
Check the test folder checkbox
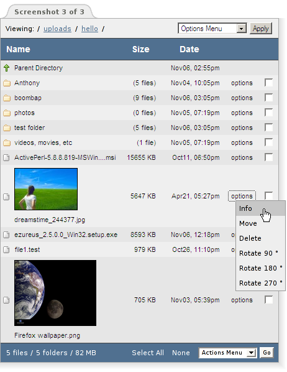pyautogui.click(x=268, y=128)
